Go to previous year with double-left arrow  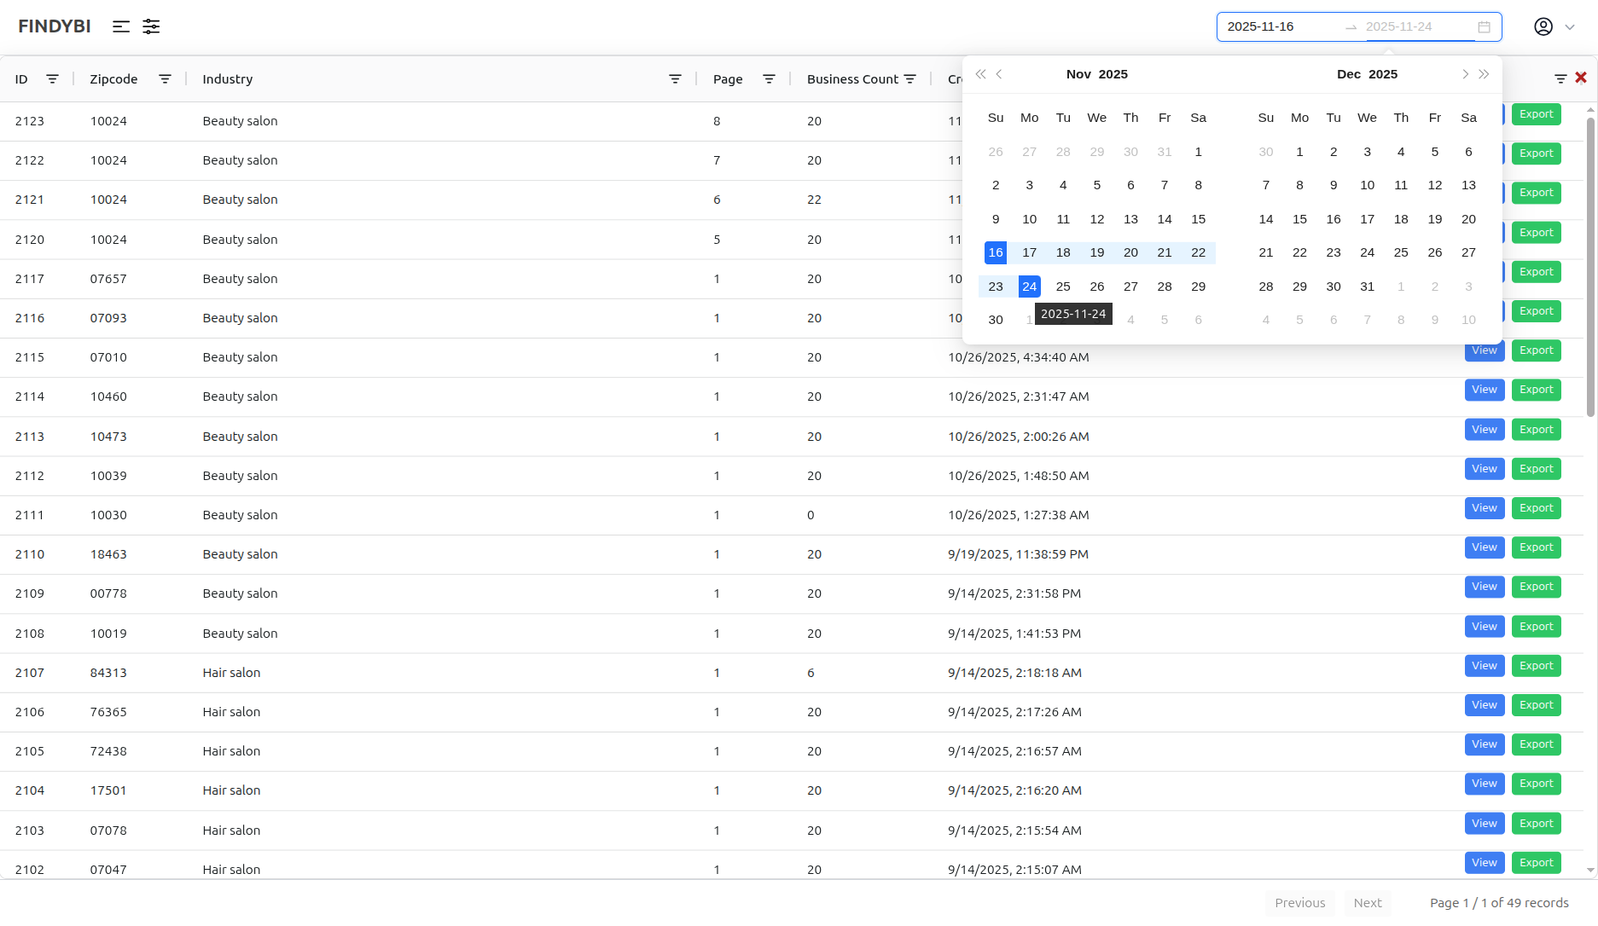[x=981, y=74]
